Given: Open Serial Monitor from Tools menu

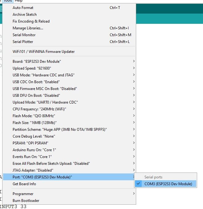Looking at the screenshot, I should [x=24, y=35].
